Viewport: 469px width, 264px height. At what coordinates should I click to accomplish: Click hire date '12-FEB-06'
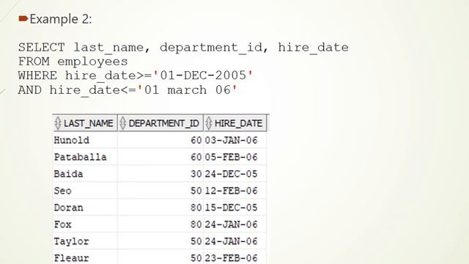232,191
